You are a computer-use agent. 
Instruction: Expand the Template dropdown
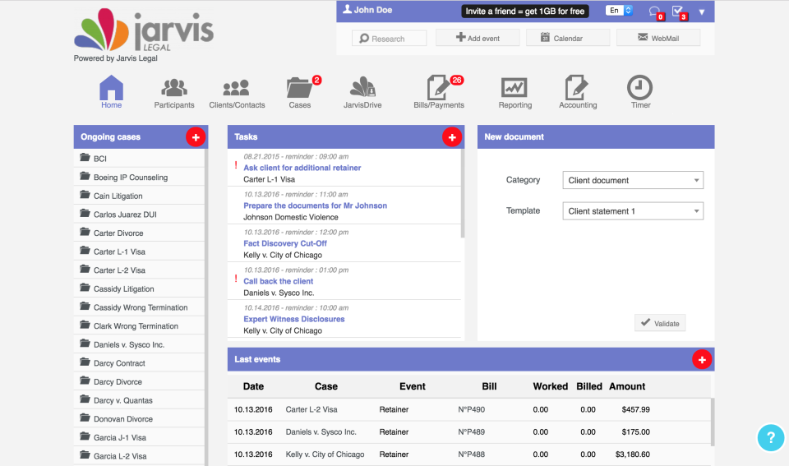tap(633, 211)
